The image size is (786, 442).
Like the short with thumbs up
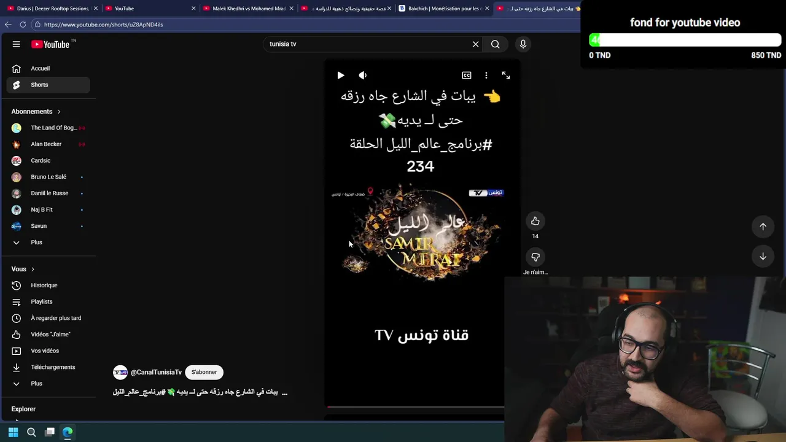click(535, 221)
